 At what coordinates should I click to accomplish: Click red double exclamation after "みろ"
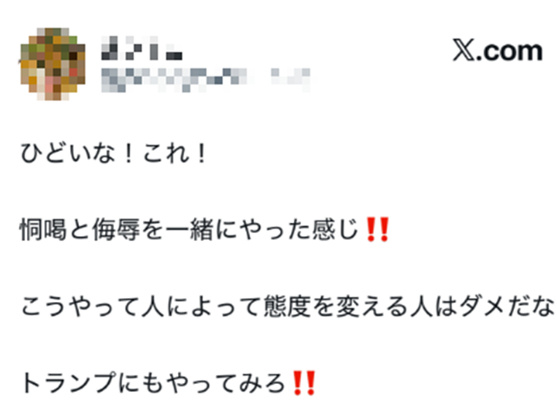coord(304,383)
